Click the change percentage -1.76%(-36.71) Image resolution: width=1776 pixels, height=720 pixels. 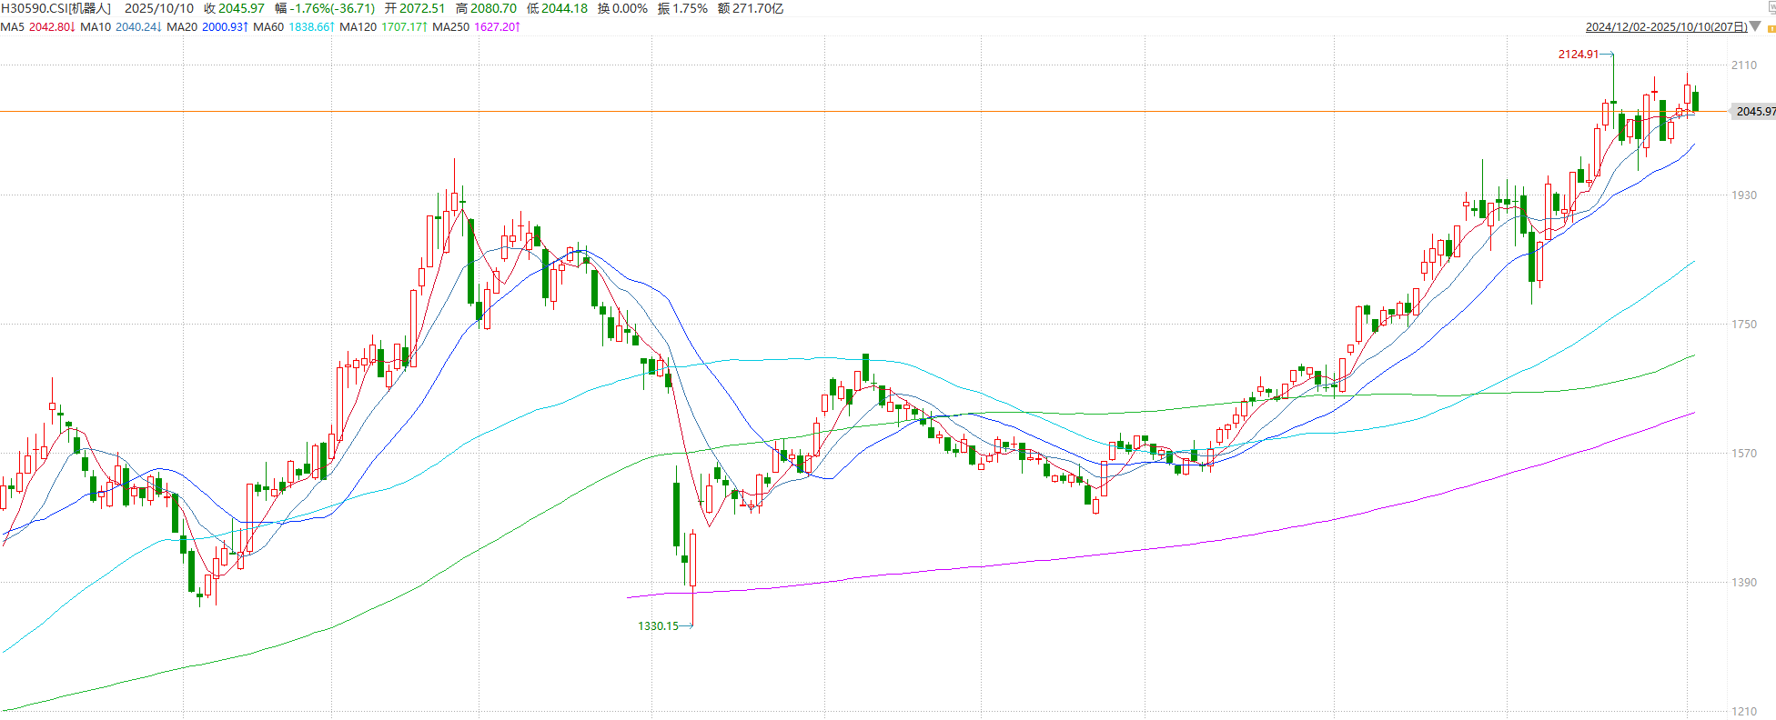point(333,8)
